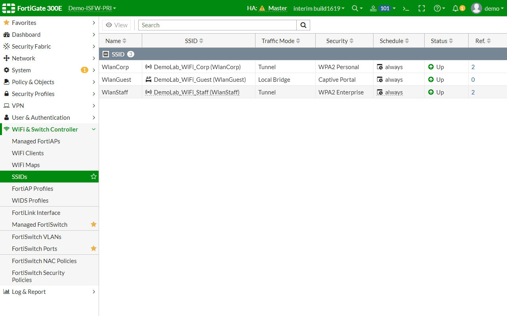Screen dimensions: 507x316
Task: Expand the Policy & Objects menu
Action: pos(49,82)
